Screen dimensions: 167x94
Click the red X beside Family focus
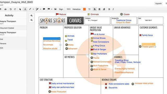coord(140,35)
